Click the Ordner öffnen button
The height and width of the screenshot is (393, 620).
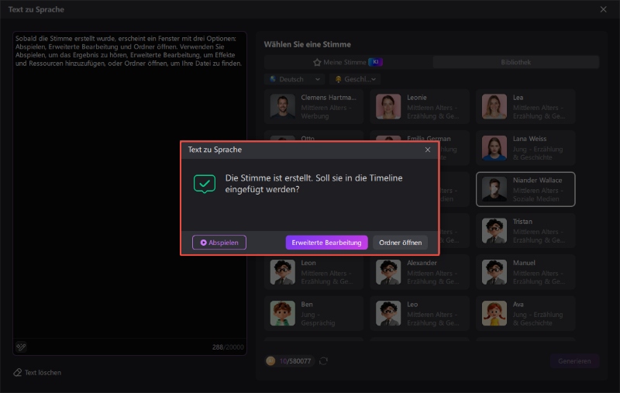coord(400,243)
